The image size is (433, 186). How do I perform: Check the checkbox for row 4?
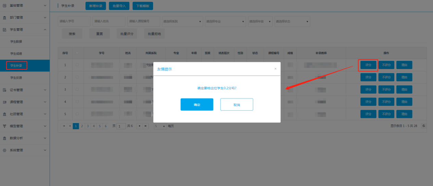coord(77,102)
